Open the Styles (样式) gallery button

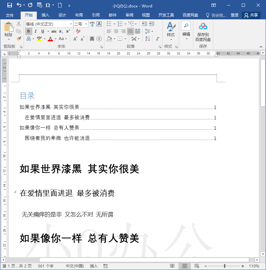171,31
